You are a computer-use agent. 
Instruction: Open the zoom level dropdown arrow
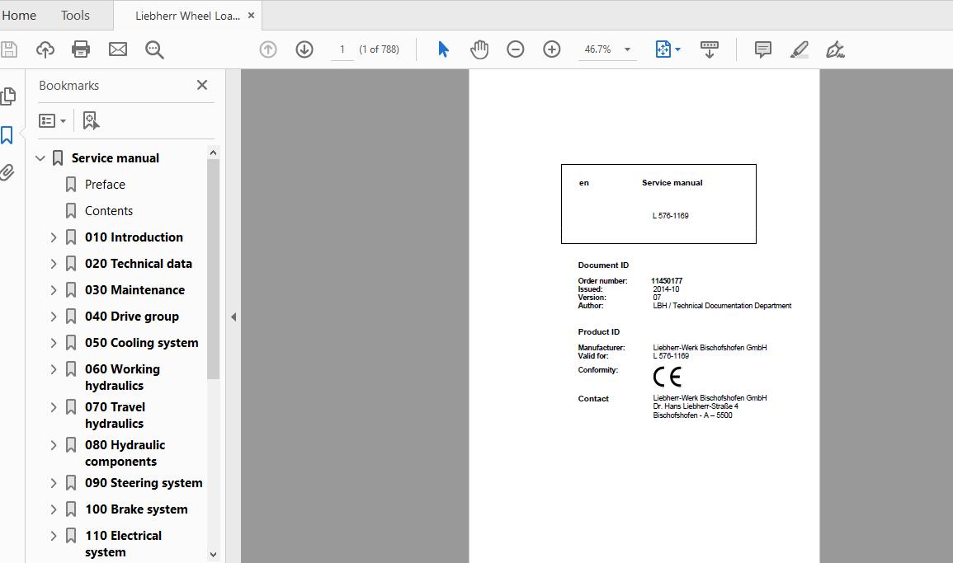pyautogui.click(x=627, y=49)
